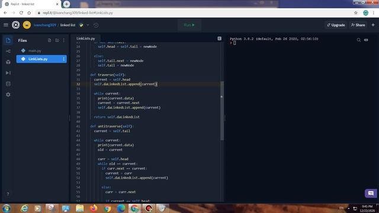Open the Version control sidebar icon
This screenshot has width=379, height=213.
pos(8,51)
